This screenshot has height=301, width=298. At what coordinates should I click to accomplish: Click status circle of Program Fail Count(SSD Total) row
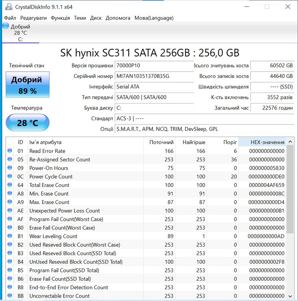pos(10,270)
